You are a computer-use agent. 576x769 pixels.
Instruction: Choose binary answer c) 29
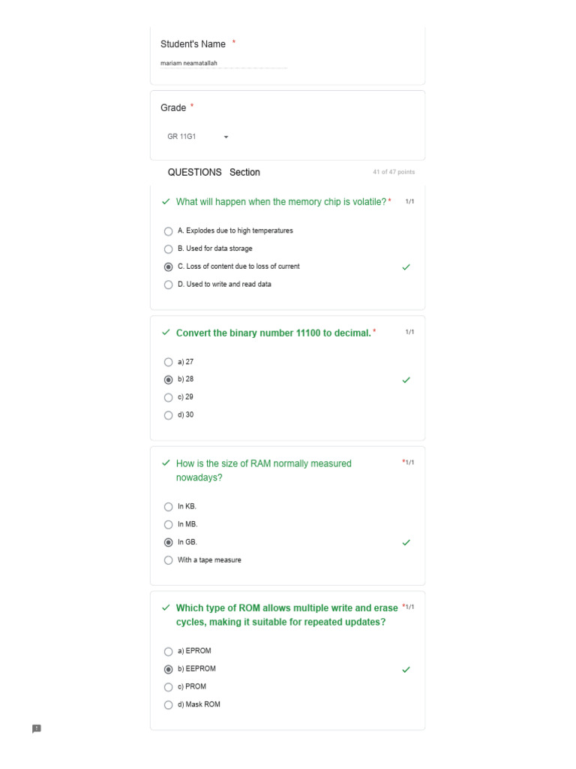(168, 397)
